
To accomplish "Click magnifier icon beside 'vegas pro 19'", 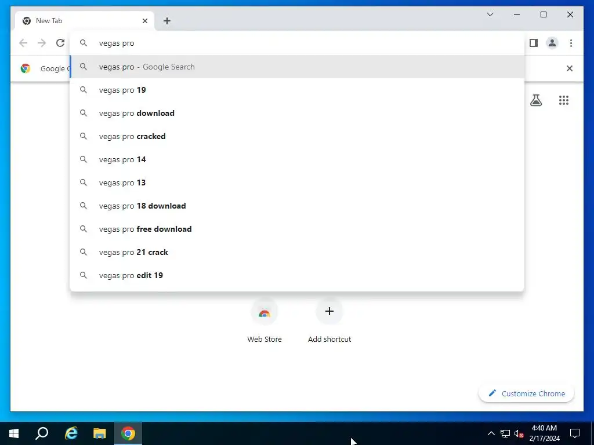I will click(x=84, y=90).
